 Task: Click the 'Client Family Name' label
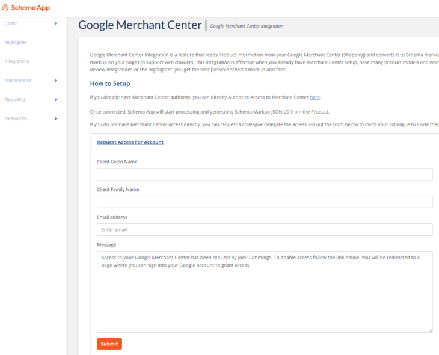(x=118, y=189)
